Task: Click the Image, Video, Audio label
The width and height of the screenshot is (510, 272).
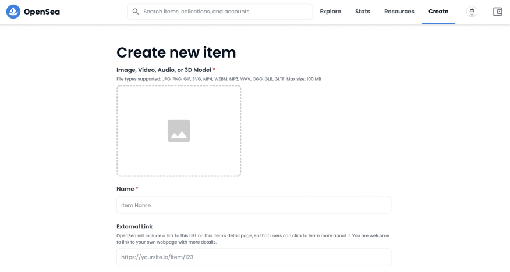Action: tap(164, 70)
